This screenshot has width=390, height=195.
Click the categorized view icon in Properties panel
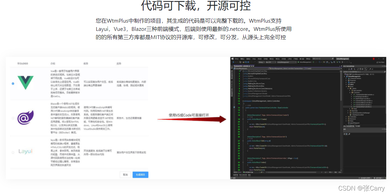click(344, 134)
